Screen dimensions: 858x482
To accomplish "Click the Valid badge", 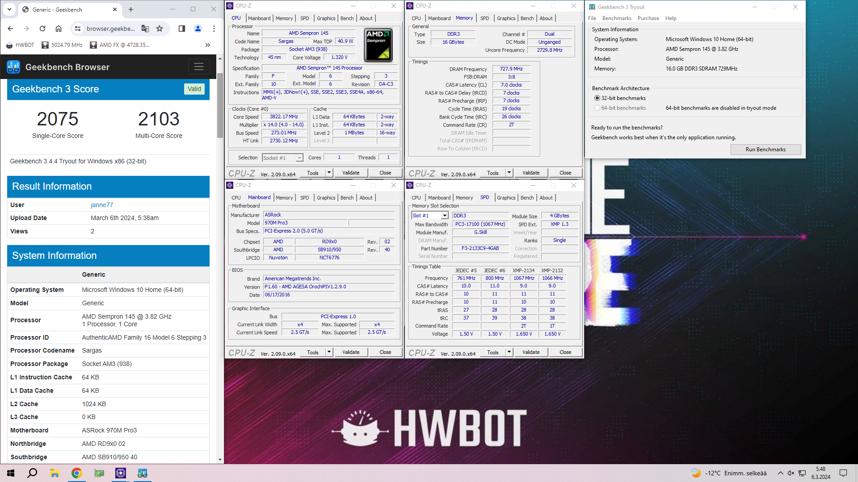I will (194, 89).
